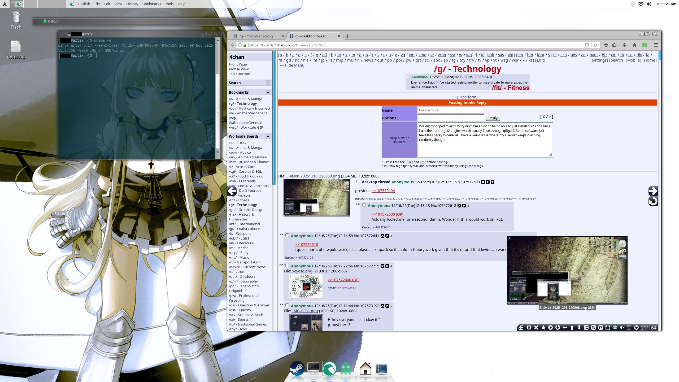Collapse the Worksafe Boards sidebar section
Image resolution: width=679 pixels, height=382 pixels.
(268, 136)
